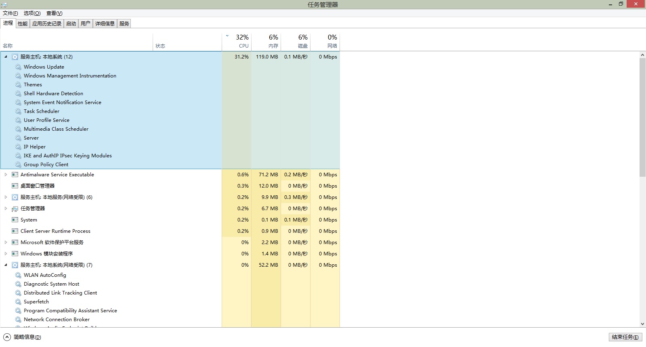
Task: Click Group Policy Client gear icon
Action: point(18,165)
